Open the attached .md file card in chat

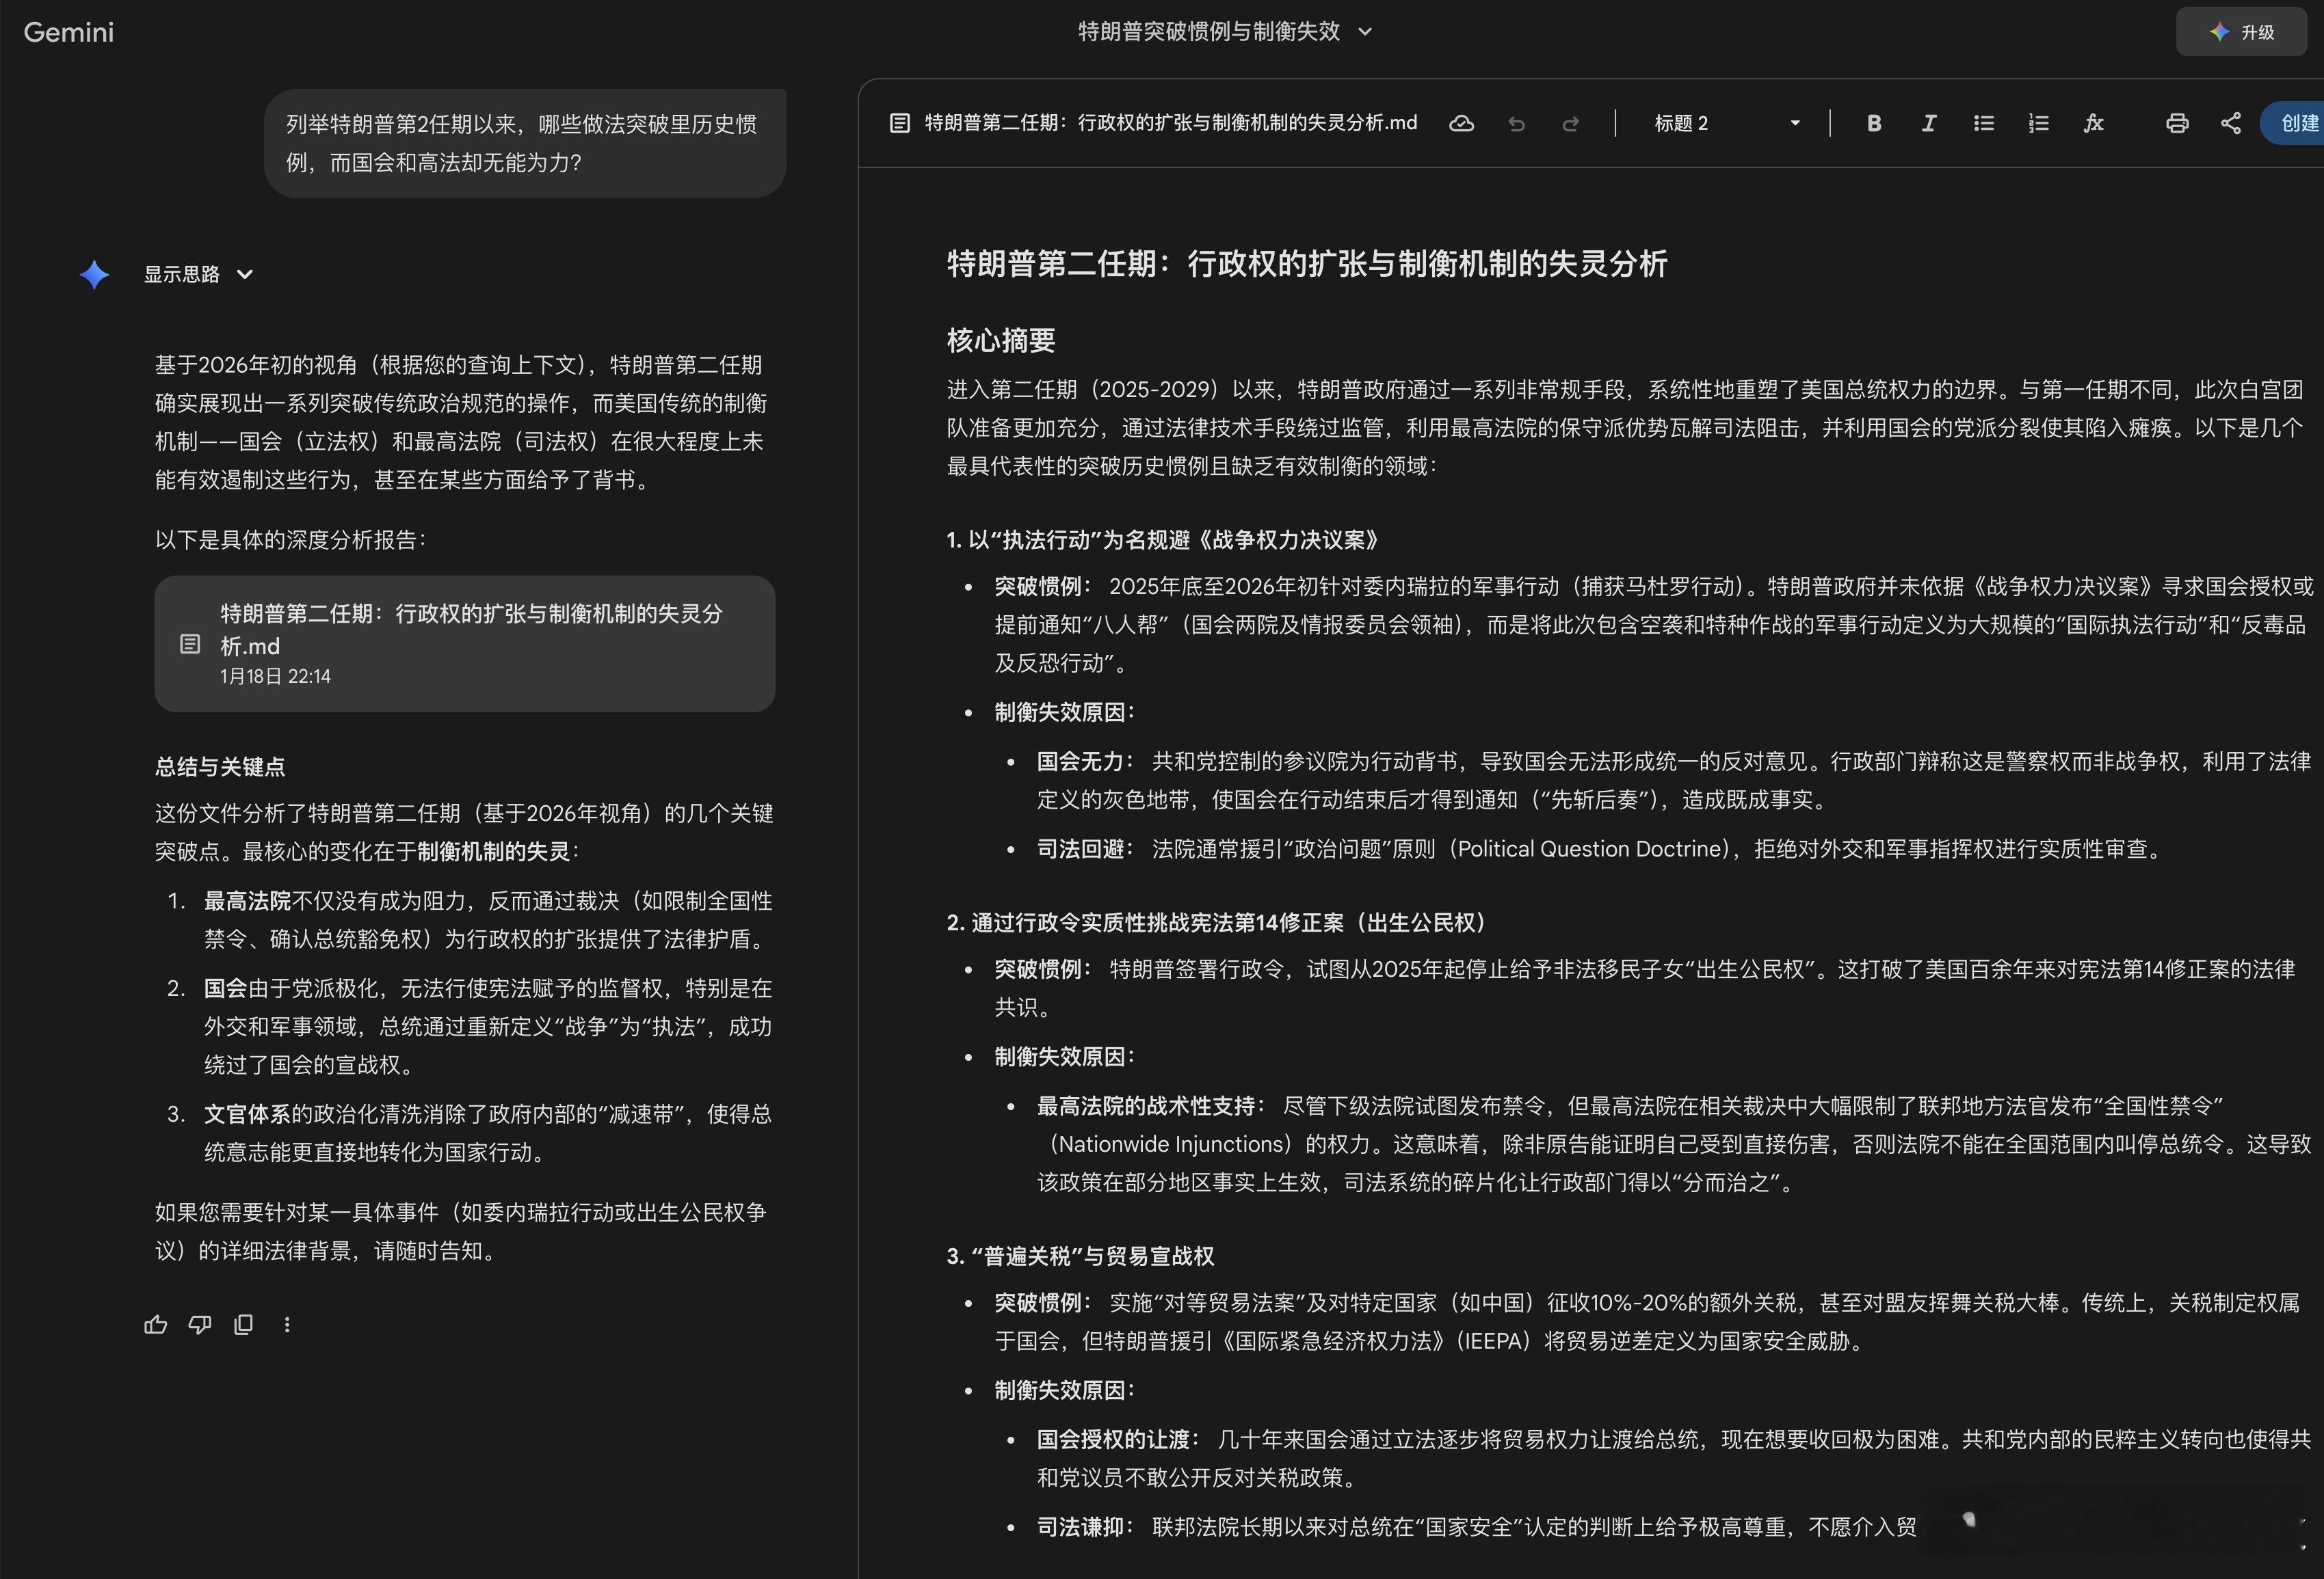[464, 643]
